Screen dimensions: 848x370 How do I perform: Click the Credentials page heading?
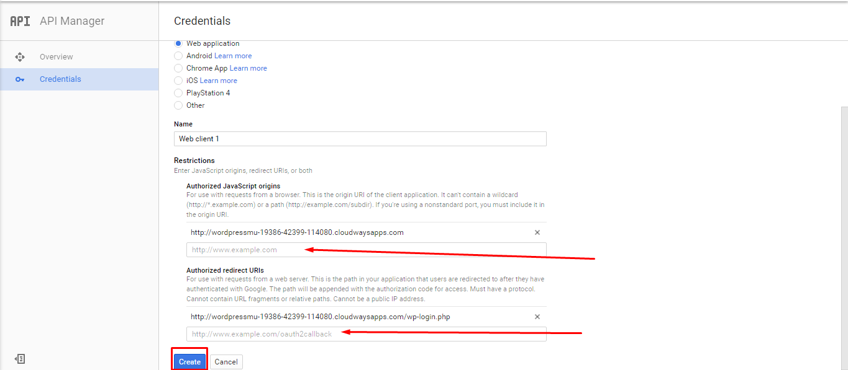point(202,21)
